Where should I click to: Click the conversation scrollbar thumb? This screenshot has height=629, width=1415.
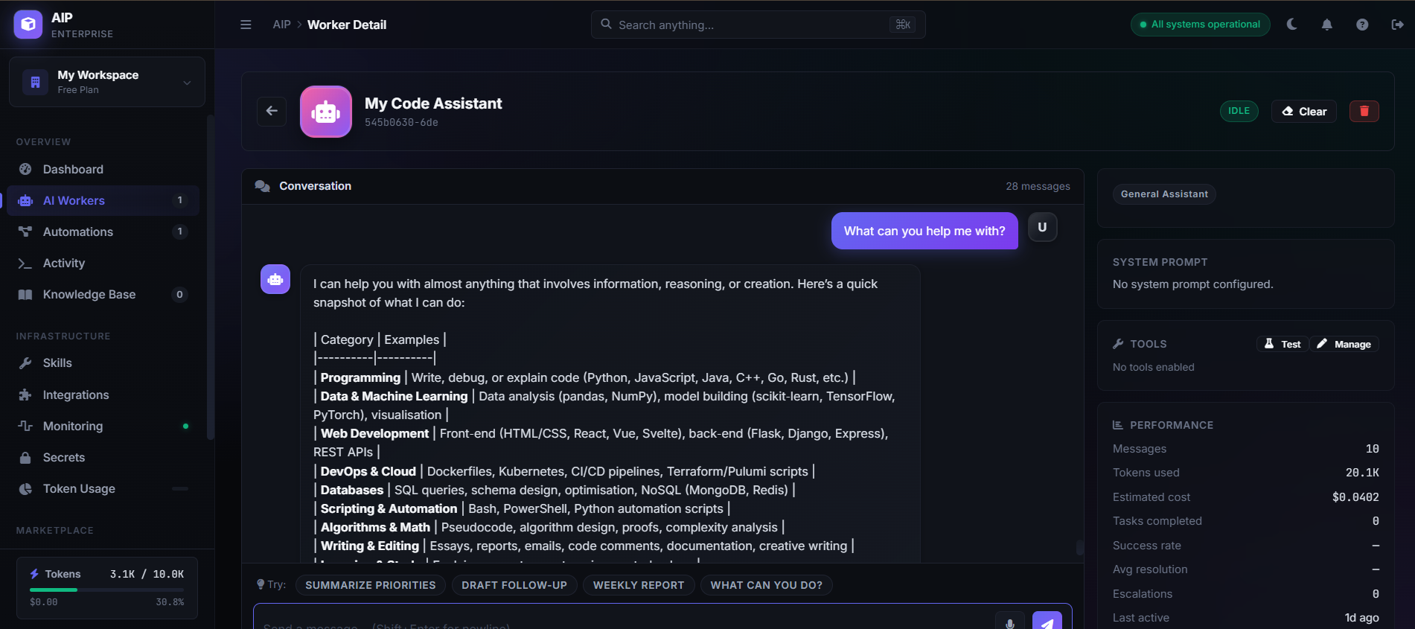(x=1079, y=547)
